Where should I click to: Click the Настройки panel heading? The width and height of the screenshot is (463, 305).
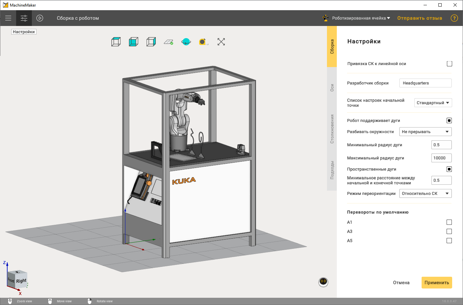pos(364,41)
